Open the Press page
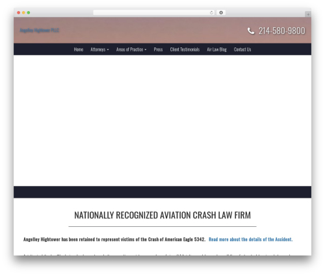Image resolution: width=325 pixels, height=275 pixels. (x=158, y=49)
